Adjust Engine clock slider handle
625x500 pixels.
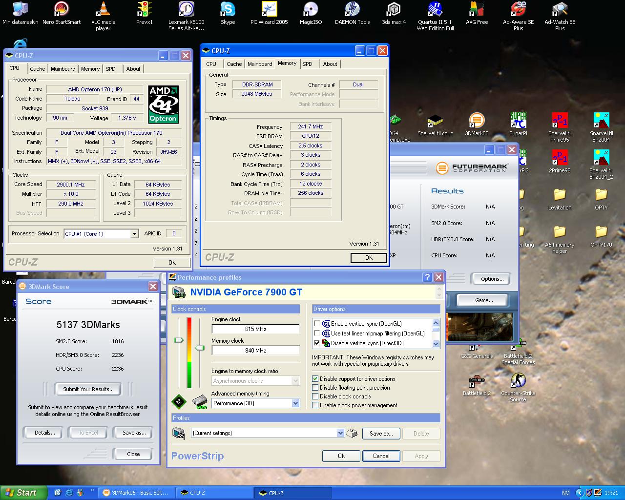tap(179, 340)
